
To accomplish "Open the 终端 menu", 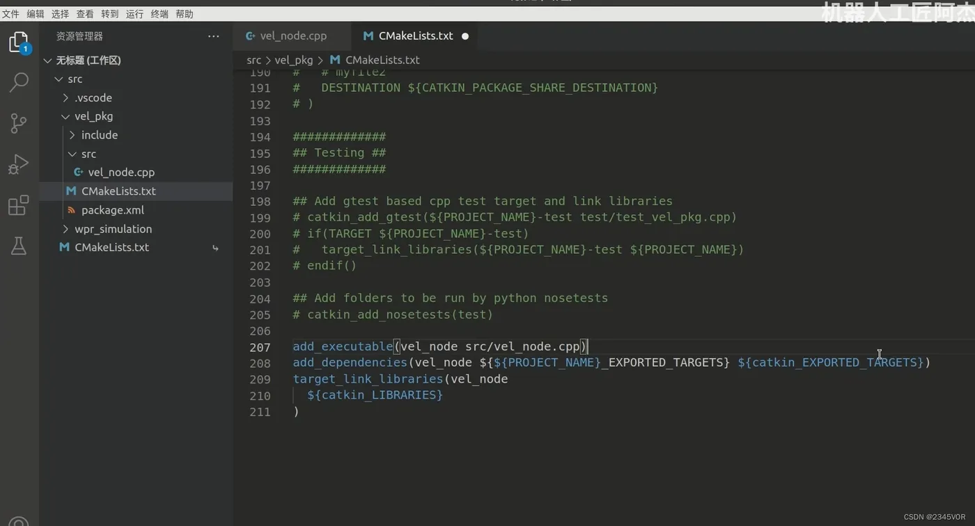I will coord(159,14).
